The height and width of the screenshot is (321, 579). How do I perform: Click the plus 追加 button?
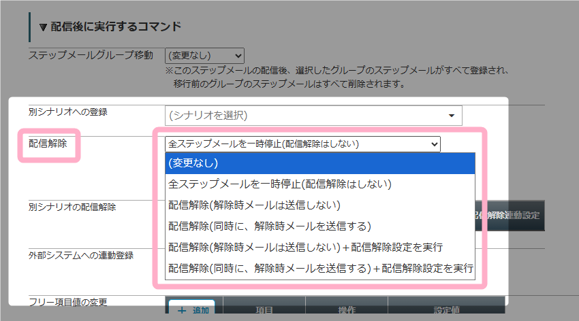click(x=192, y=309)
